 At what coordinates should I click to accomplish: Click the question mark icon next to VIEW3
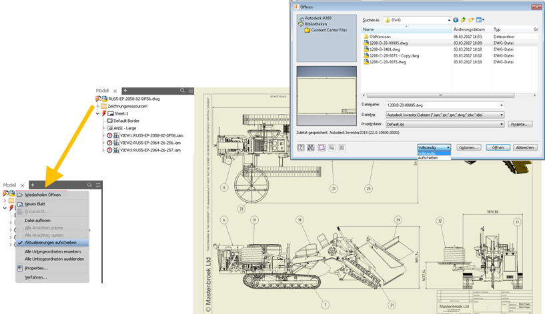click(x=109, y=150)
